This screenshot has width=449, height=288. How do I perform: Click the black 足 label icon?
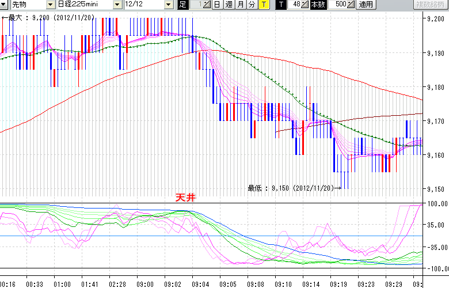point(182,5)
